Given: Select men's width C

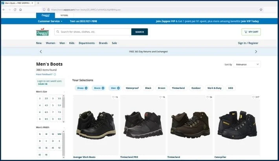Looking at the screenshot, I should pos(46,141).
